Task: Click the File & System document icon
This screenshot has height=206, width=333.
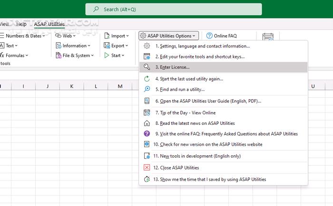Action: (59, 56)
